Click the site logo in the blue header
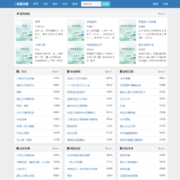Image resolution: width=180 pixels, height=180 pixels. (21, 4)
